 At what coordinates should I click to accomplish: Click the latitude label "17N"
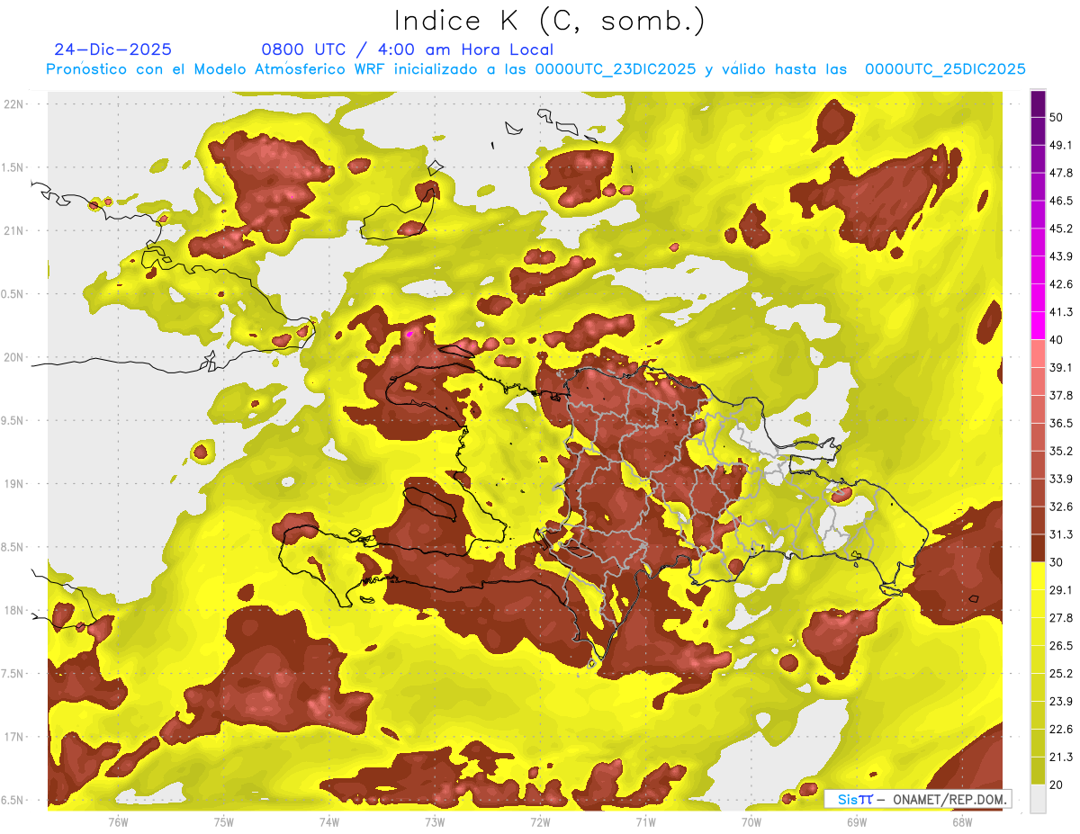(13, 738)
